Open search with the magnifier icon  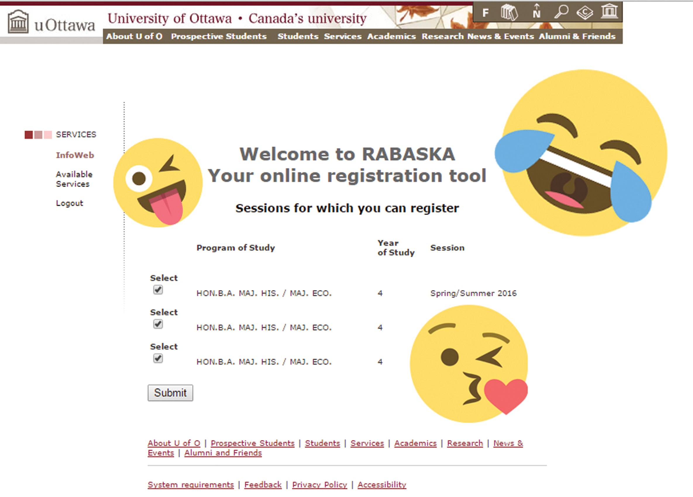pos(561,12)
